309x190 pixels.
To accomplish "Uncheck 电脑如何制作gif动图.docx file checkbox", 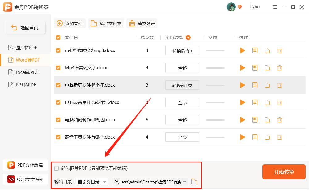I will coord(58,120).
